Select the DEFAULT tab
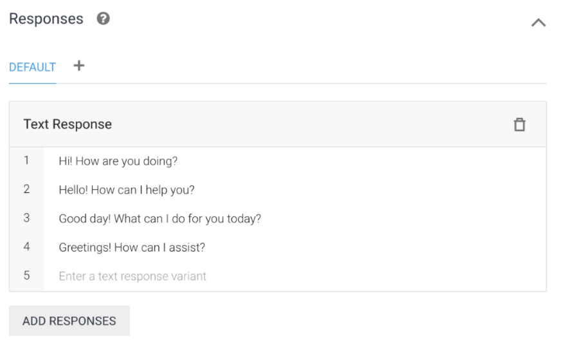561x363 pixels. pyautogui.click(x=32, y=67)
